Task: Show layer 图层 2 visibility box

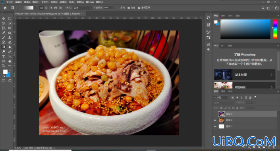Action: tap(215, 114)
